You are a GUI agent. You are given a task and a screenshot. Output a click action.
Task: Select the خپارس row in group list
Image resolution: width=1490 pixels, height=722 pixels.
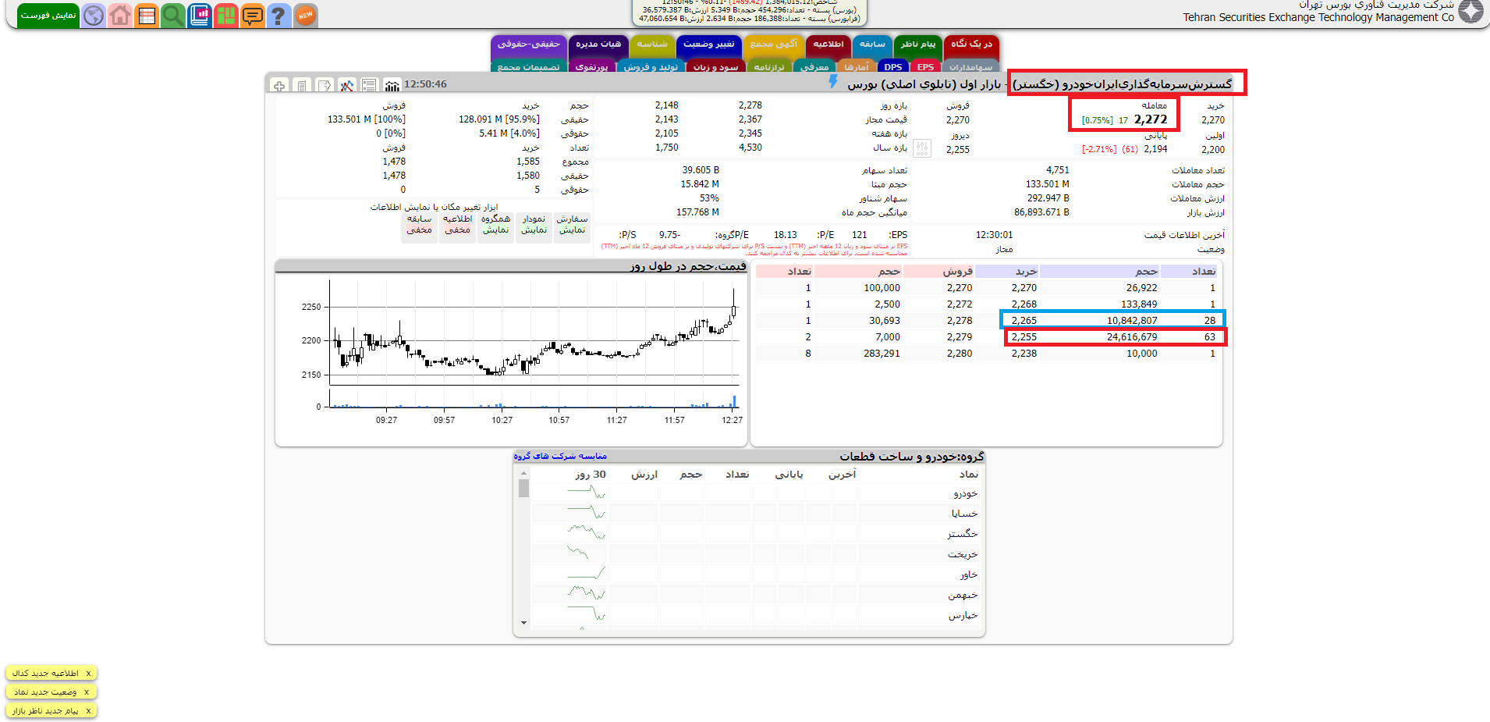coord(757,615)
